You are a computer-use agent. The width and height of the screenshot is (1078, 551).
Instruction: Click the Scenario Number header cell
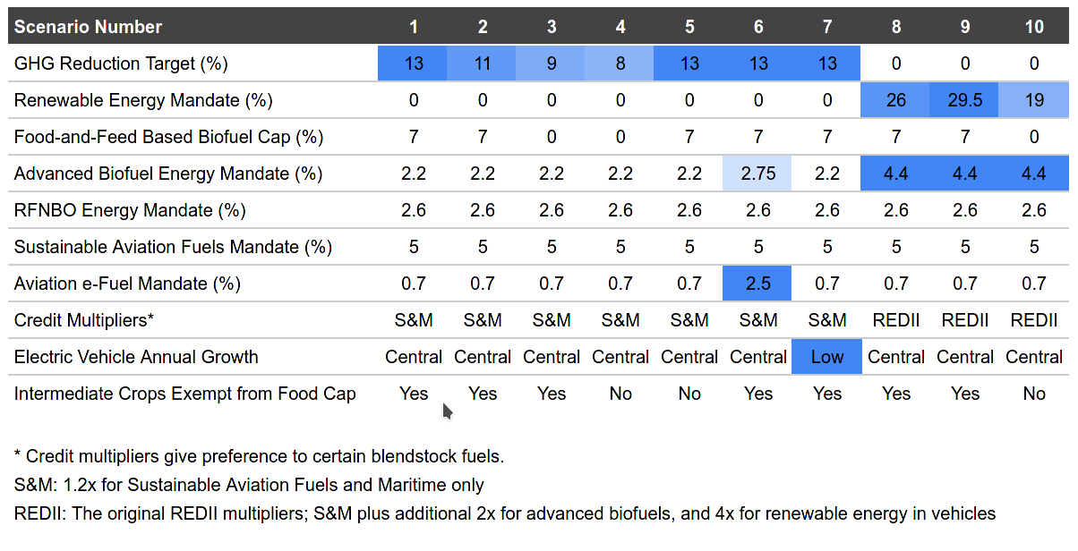(x=88, y=27)
